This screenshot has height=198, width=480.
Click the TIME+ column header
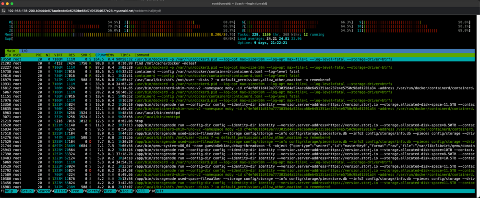tap(125, 55)
